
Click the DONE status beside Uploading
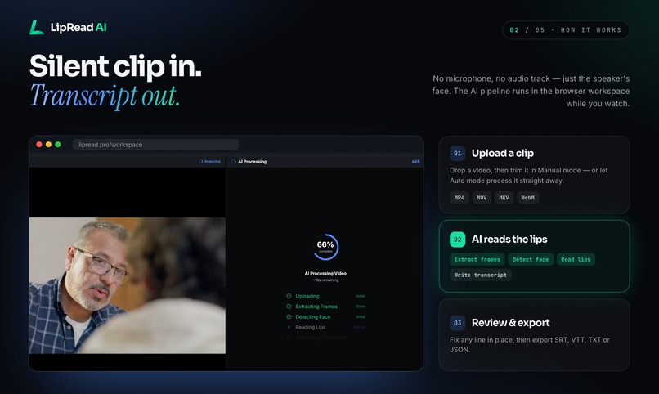click(361, 296)
